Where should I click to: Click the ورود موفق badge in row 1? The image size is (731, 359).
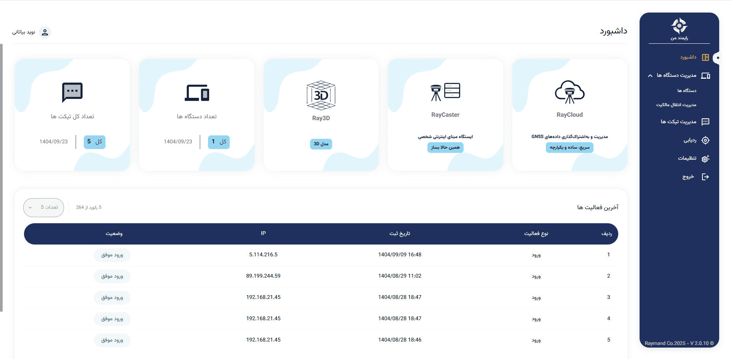(112, 255)
